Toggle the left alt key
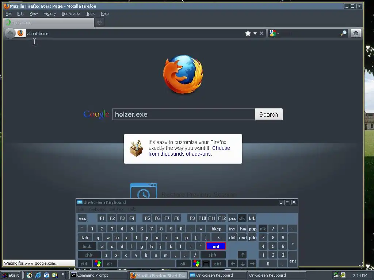The image size is (374, 280). (x=109, y=264)
